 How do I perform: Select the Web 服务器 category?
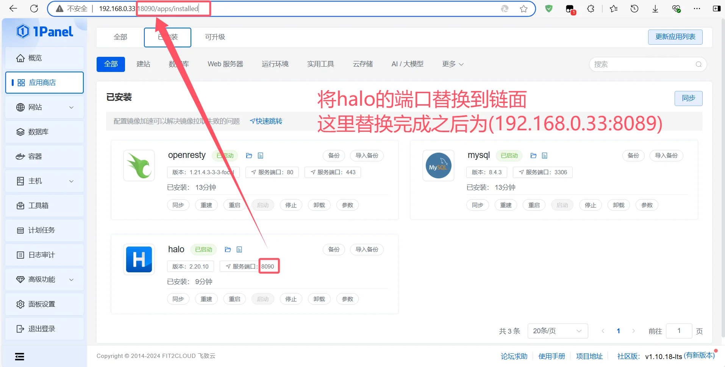tap(225, 64)
